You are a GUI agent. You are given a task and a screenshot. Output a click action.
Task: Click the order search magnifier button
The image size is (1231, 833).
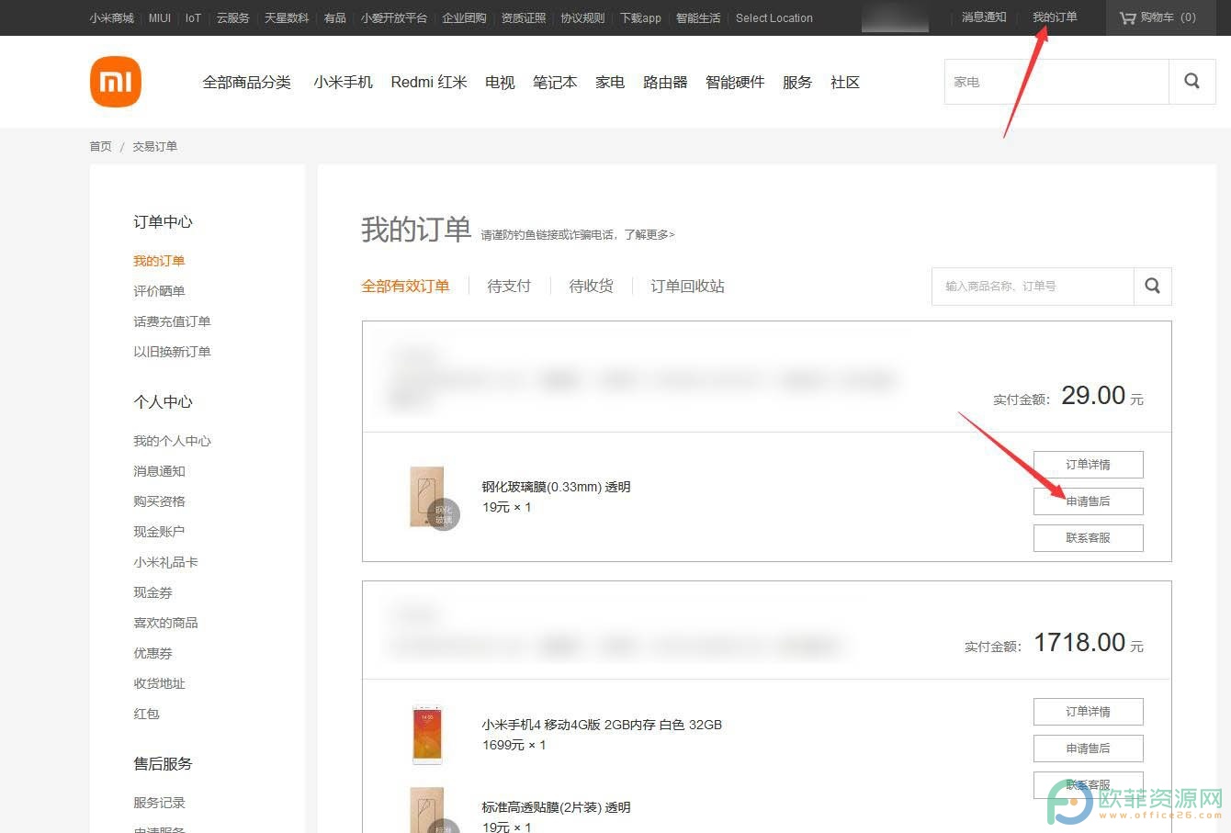(1152, 287)
